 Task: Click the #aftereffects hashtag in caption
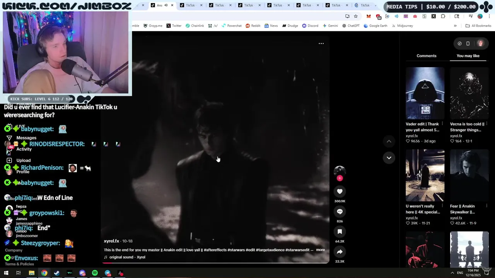click(x=215, y=250)
